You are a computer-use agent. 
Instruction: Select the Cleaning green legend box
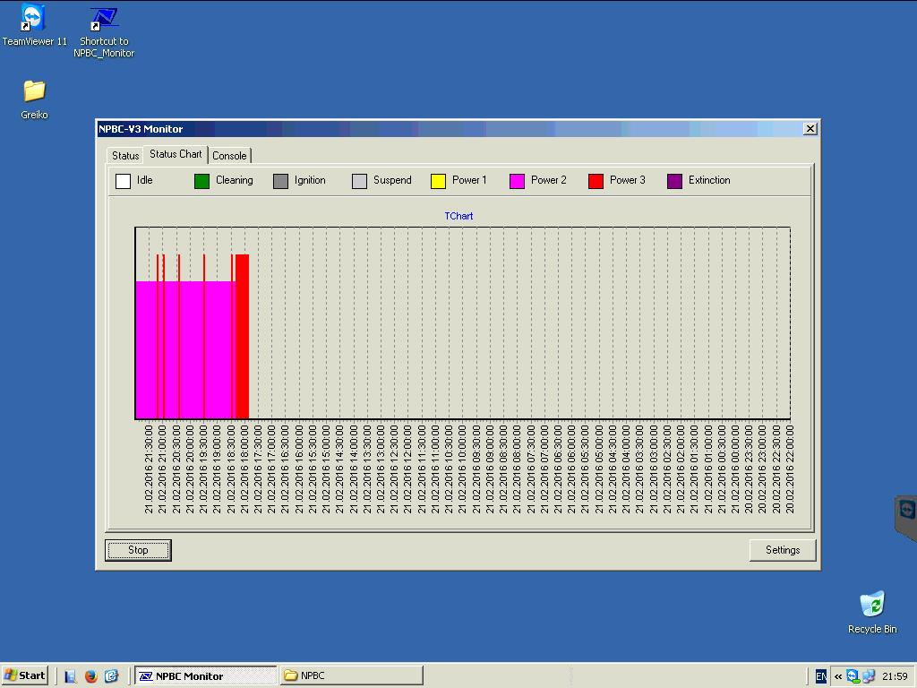(201, 180)
